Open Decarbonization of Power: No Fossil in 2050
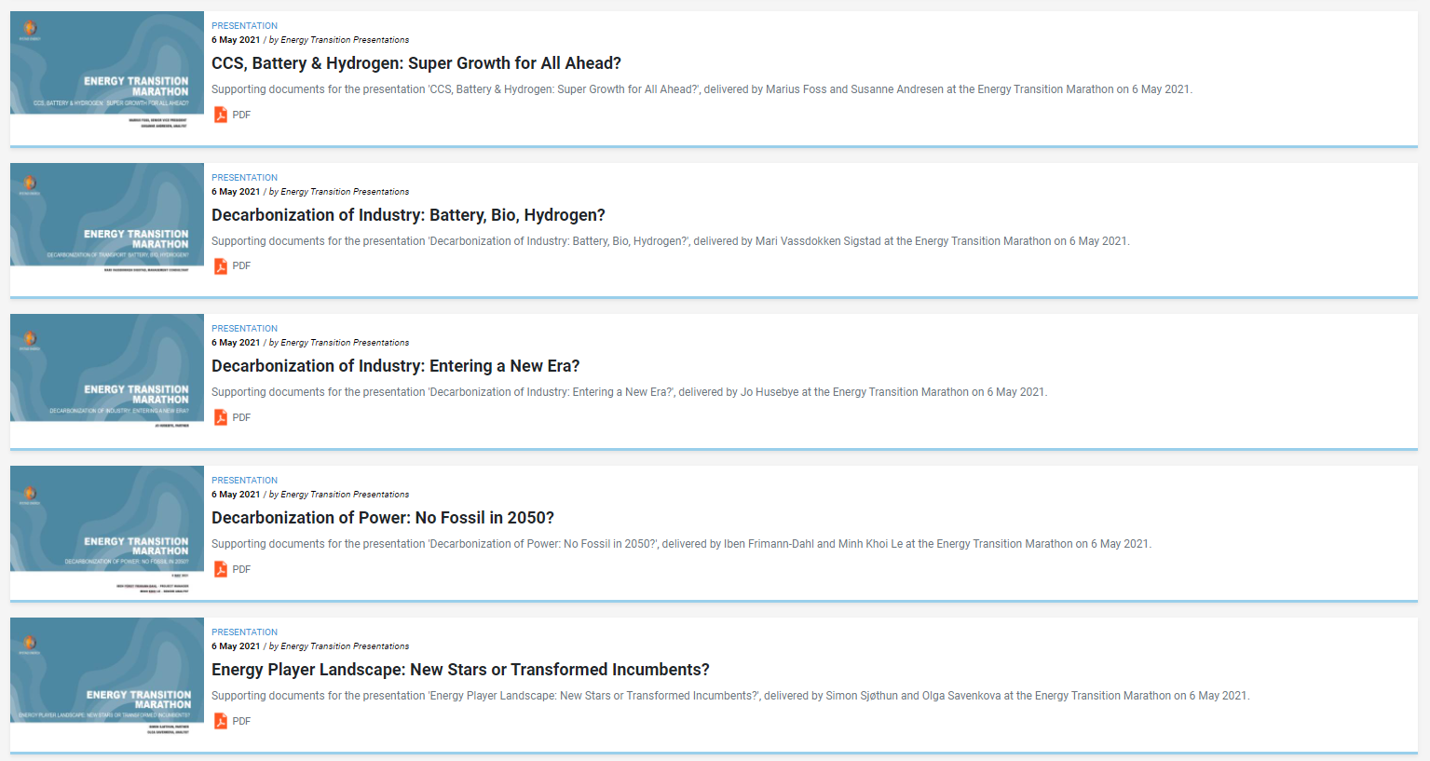 (x=383, y=518)
